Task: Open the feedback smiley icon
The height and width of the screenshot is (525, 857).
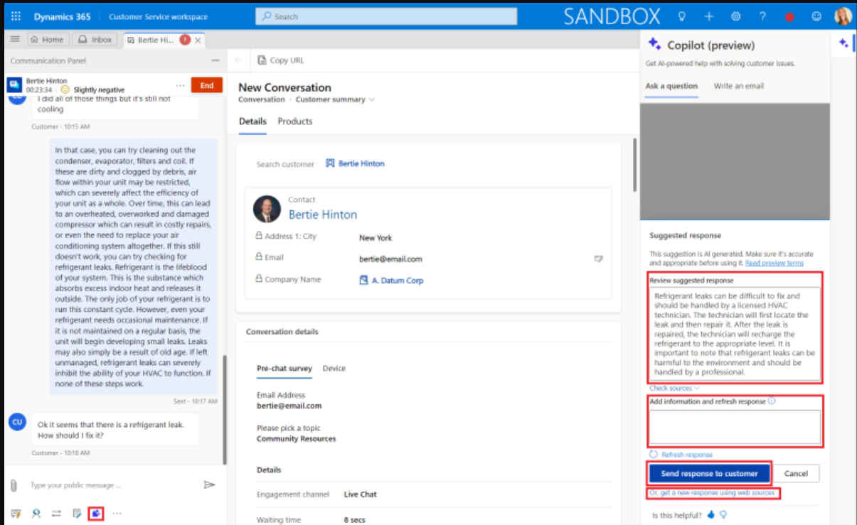Action: [816, 16]
